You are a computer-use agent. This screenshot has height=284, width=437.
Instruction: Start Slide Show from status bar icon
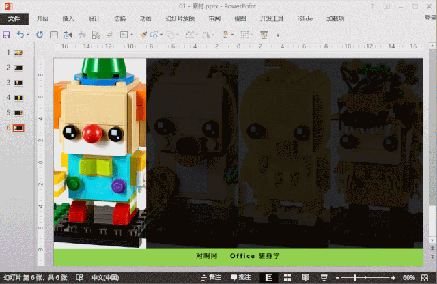click(324, 277)
